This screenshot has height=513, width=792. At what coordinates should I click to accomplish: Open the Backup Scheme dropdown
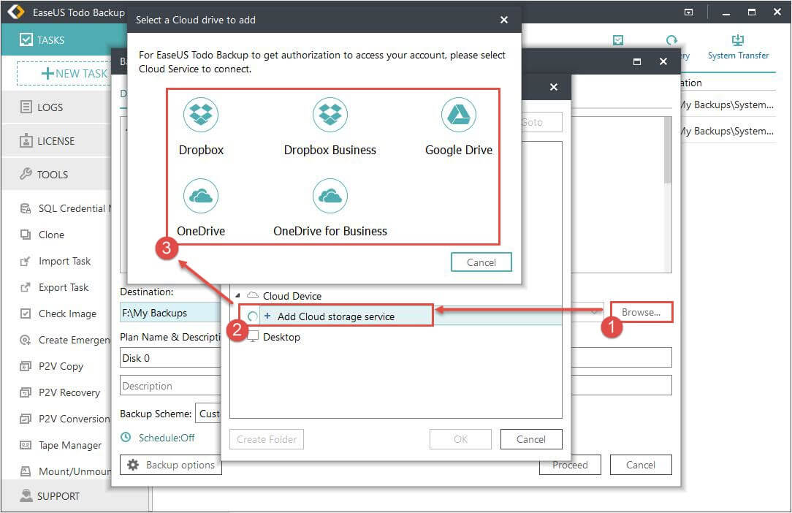(208, 414)
